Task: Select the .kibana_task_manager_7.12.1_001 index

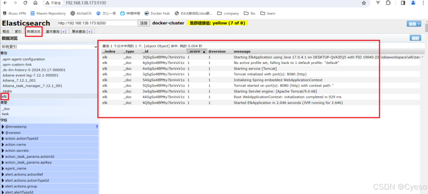Action: click(x=32, y=86)
